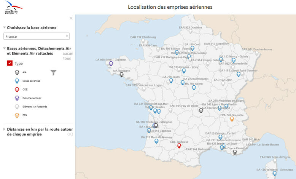Click the funnel filter icon

point(53,72)
